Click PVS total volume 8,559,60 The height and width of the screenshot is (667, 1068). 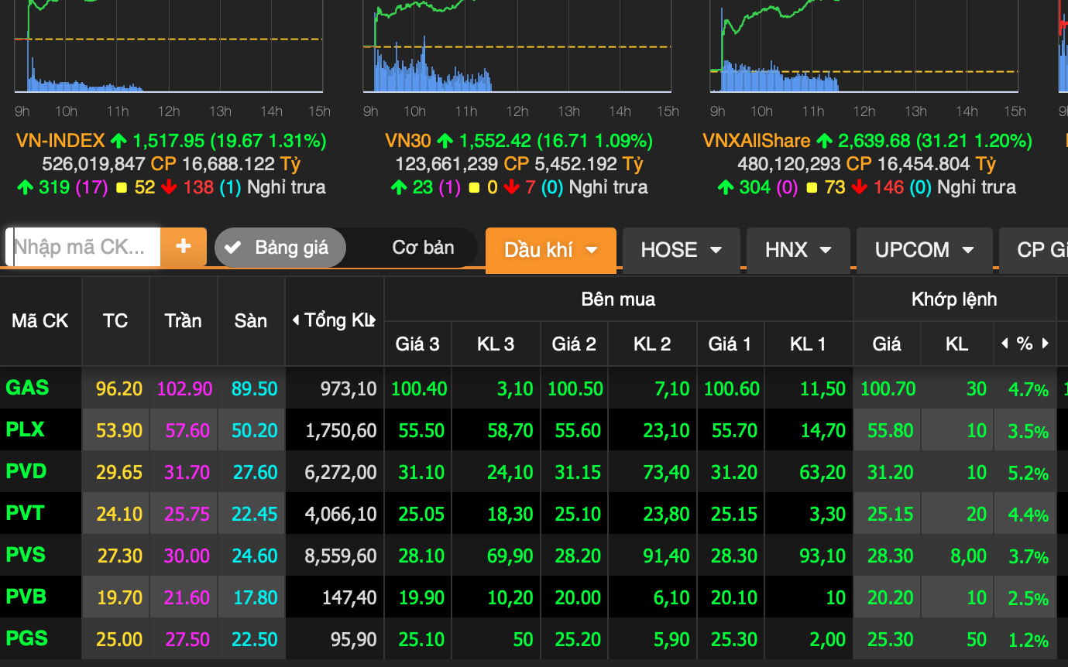point(342,556)
